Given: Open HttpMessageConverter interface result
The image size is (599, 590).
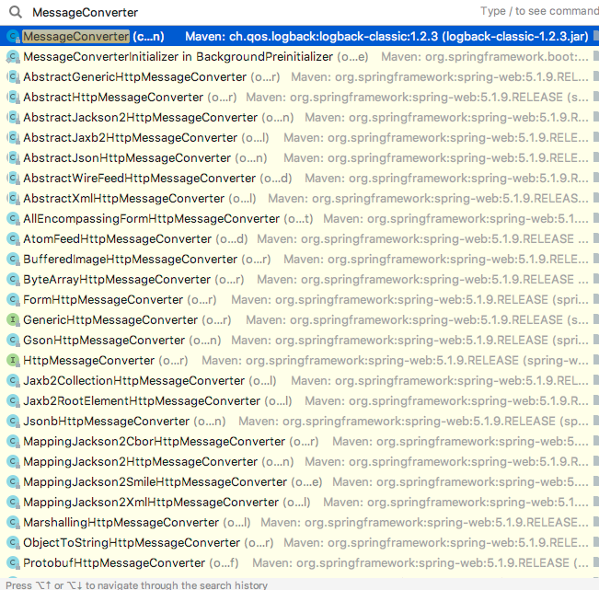Looking at the screenshot, I should tap(300, 360).
